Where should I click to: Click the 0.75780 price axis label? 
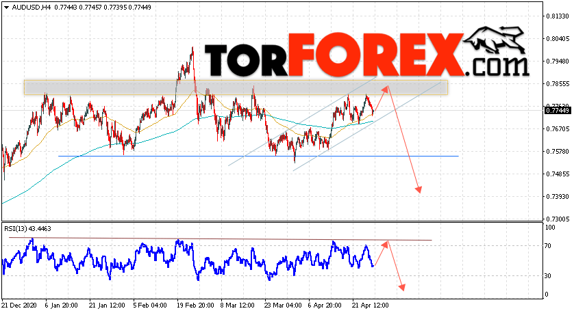(558, 152)
